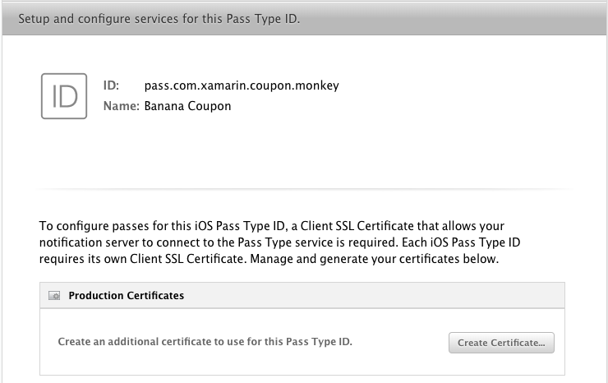Click the words "To configure passes" in paragraph
608x383 pixels.
(x=89, y=226)
